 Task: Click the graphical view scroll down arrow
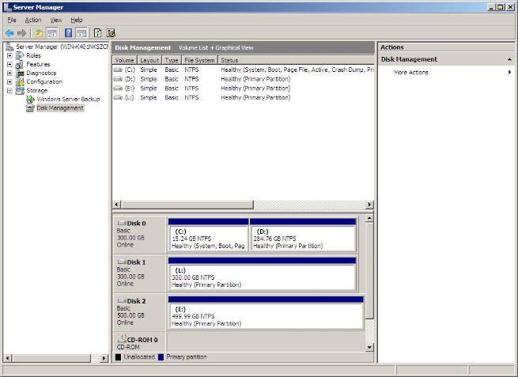tap(369, 347)
